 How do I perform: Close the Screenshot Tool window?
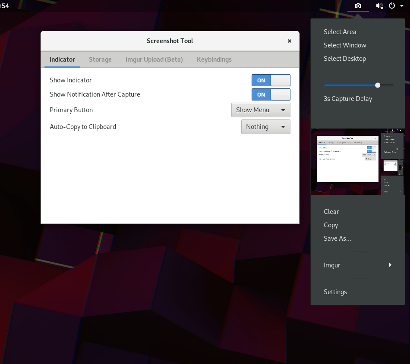click(290, 41)
